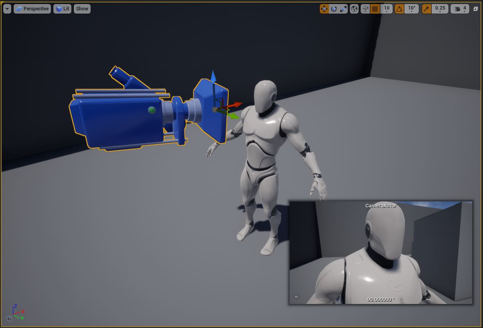
Task: Open camera speed 4 setting
Action: pyautogui.click(x=460, y=9)
